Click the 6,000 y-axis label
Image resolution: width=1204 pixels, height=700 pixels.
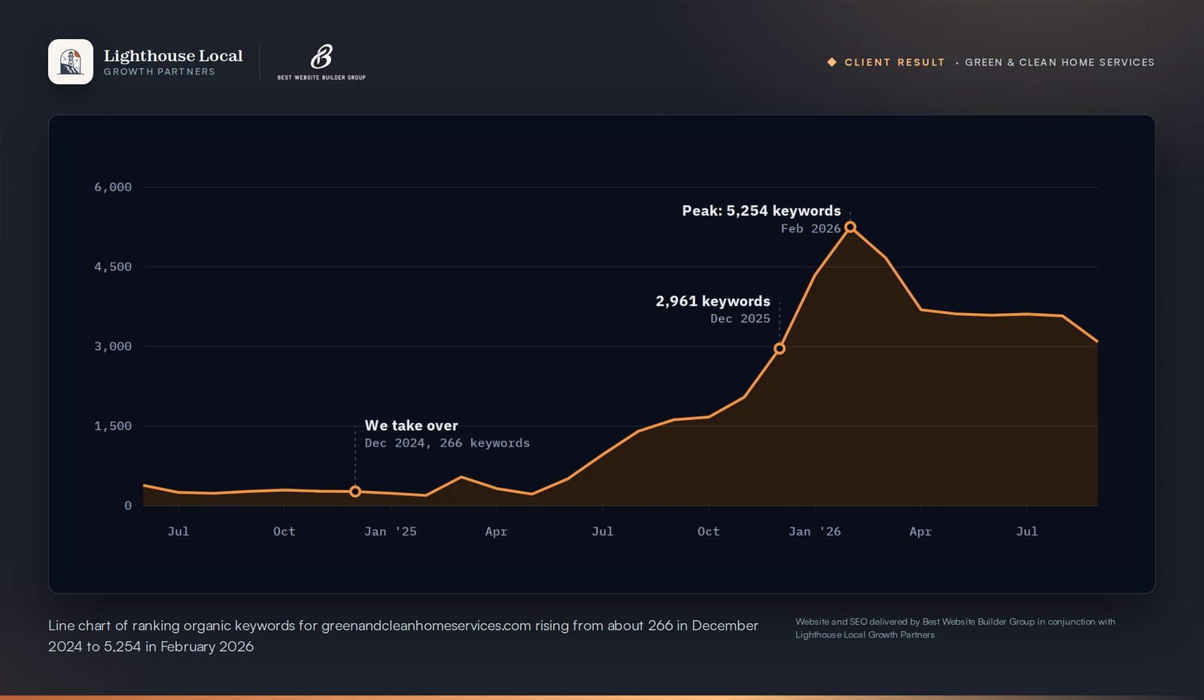click(x=113, y=187)
